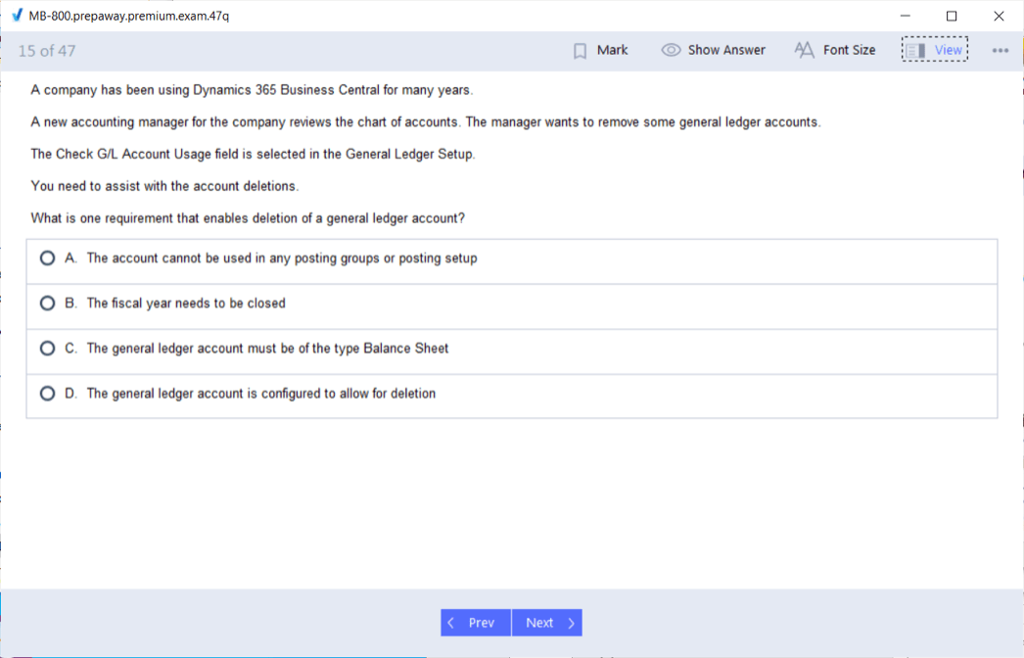Click answer text 'The fiscal year needs to be closed'
Image resolution: width=1024 pixels, height=658 pixels.
tap(186, 304)
